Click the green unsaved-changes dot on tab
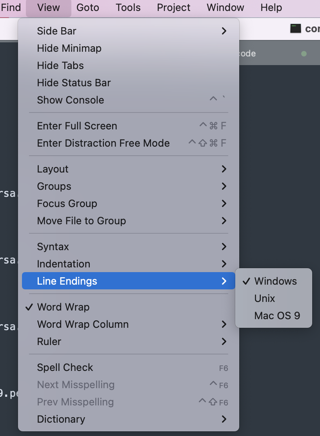Screen dimensions: 320x436 click(304, 54)
